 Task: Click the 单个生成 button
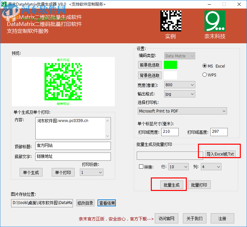pyautogui.click(x=31, y=172)
